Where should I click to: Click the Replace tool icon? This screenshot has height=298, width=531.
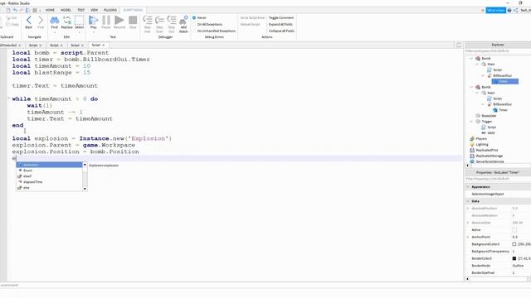tap(66, 20)
